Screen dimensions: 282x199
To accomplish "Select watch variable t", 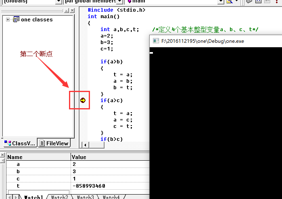I will point(18,186).
